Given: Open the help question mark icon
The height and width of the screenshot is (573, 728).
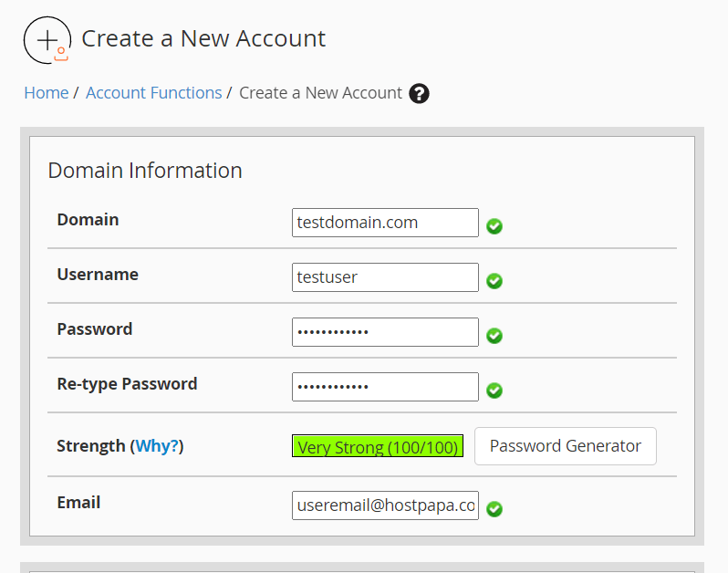Looking at the screenshot, I should pyautogui.click(x=419, y=93).
